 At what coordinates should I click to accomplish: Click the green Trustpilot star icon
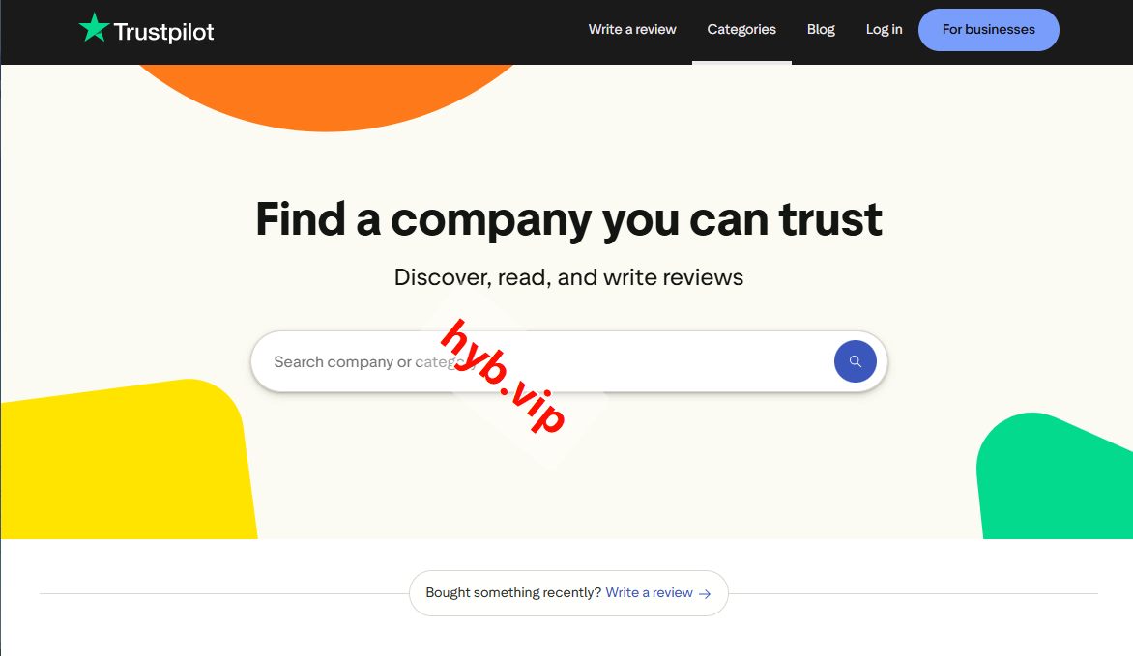click(93, 28)
